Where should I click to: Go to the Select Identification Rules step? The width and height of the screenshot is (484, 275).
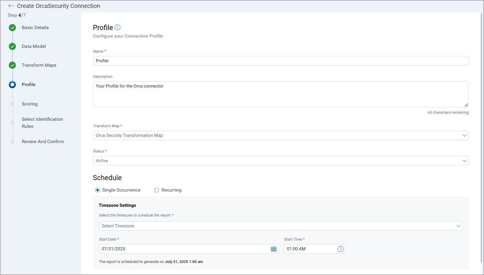pyautogui.click(x=42, y=123)
